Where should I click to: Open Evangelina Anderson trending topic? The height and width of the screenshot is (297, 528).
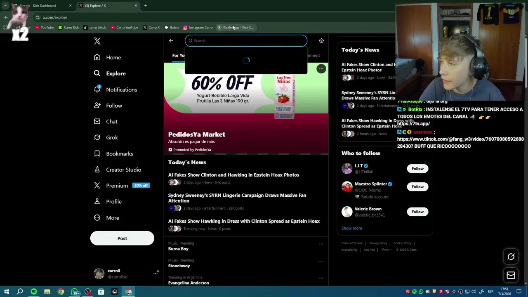click(x=189, y=283)
